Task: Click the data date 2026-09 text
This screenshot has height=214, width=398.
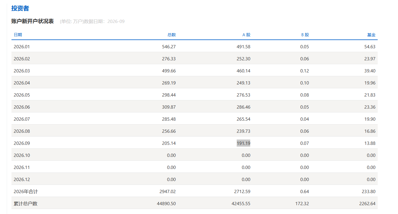Action: click(x=116, y=21)
